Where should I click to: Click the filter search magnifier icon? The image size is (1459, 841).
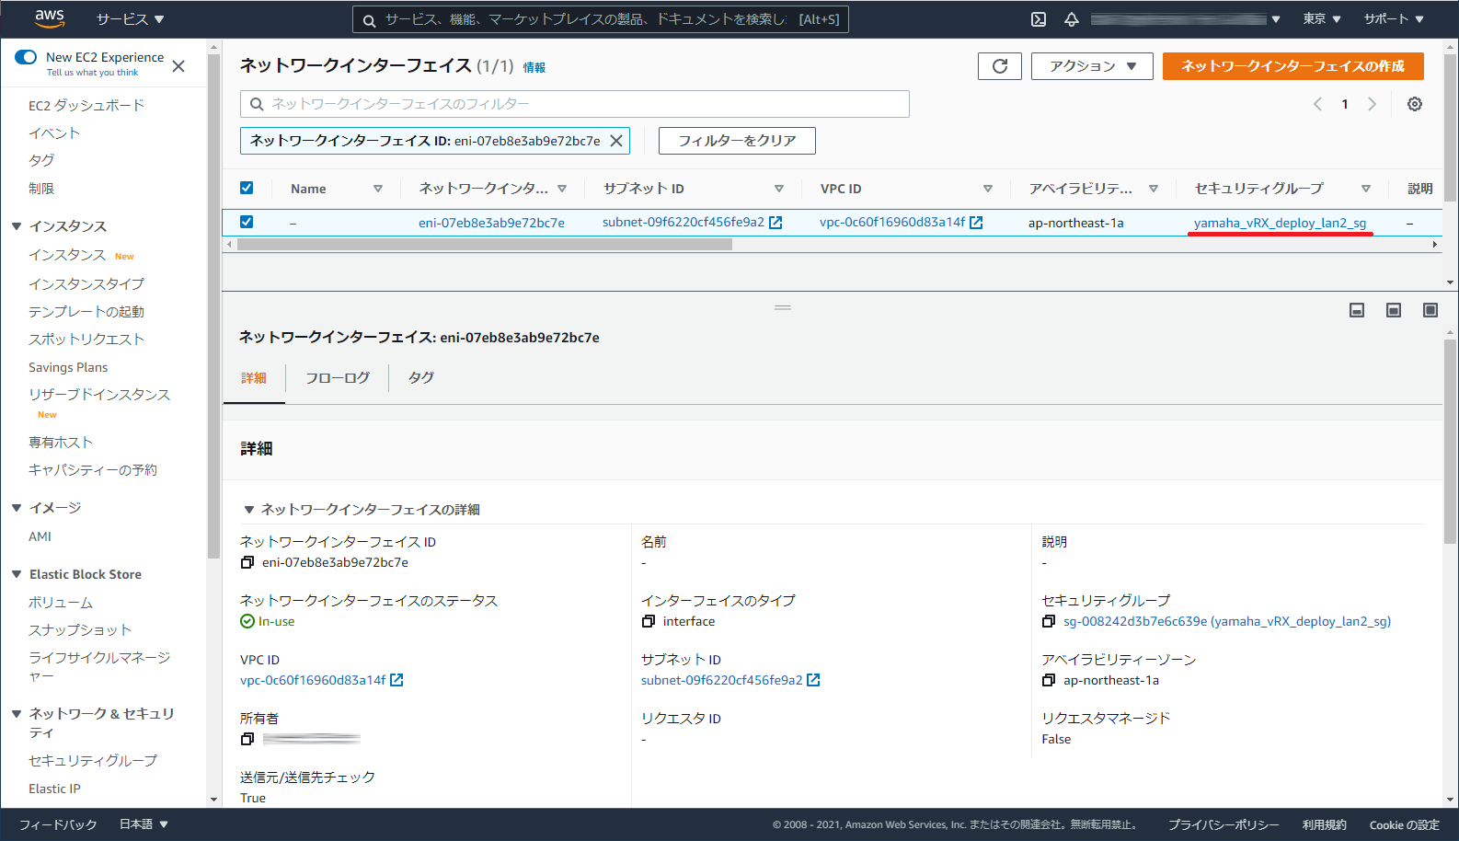[257, 104]
